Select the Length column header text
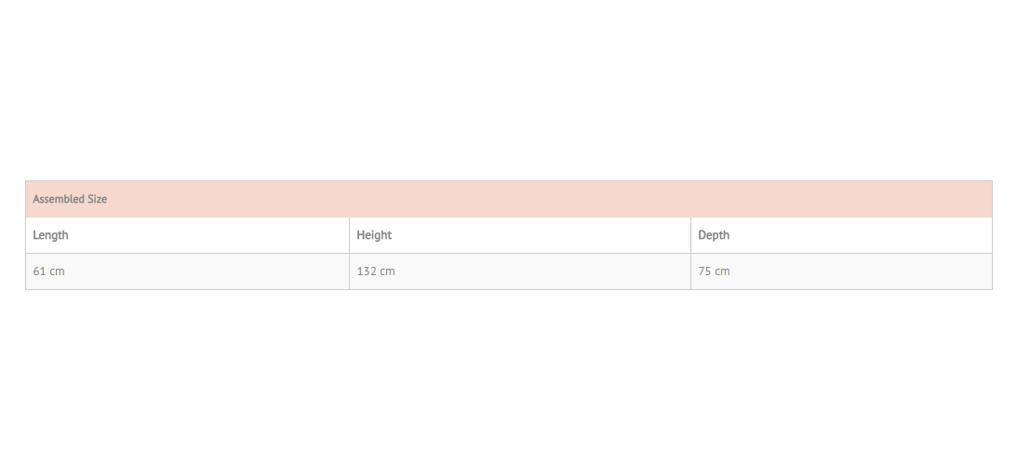 click(x=50, y=235)
